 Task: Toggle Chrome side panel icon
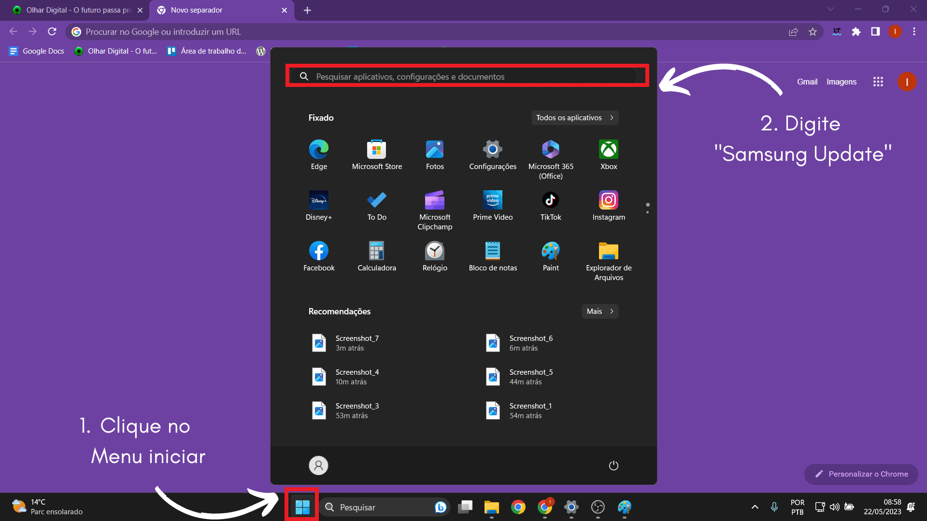pos(875,32)
